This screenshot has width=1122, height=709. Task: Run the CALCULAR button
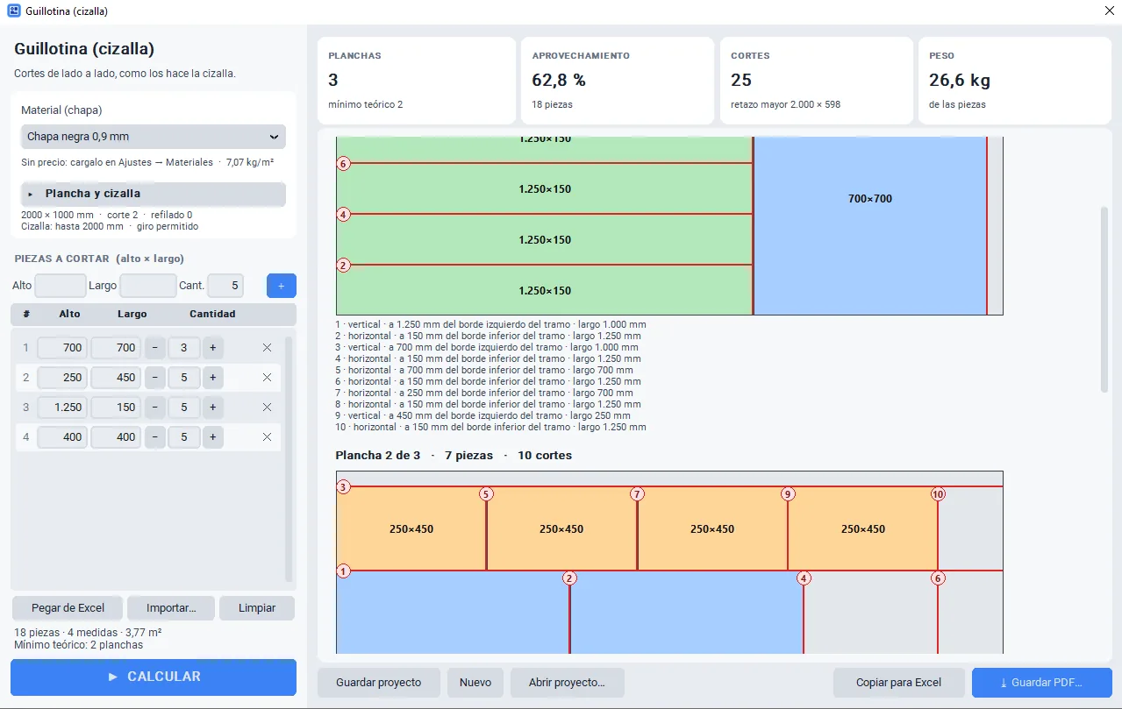154,677
